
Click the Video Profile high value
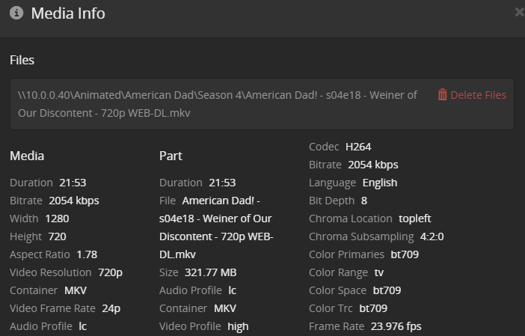[x=237, y=326]
